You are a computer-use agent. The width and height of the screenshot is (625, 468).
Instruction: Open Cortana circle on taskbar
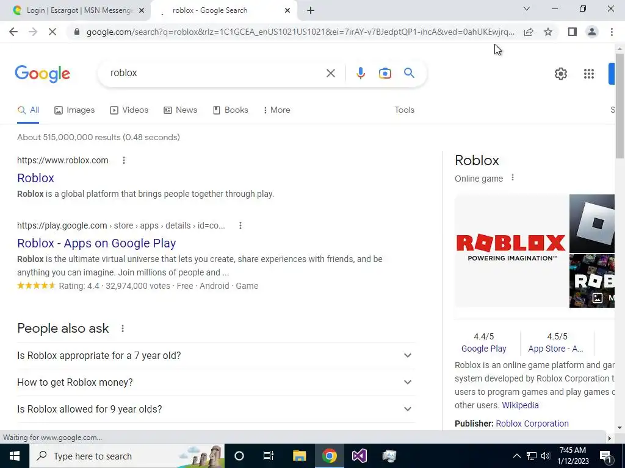[239, 456]
